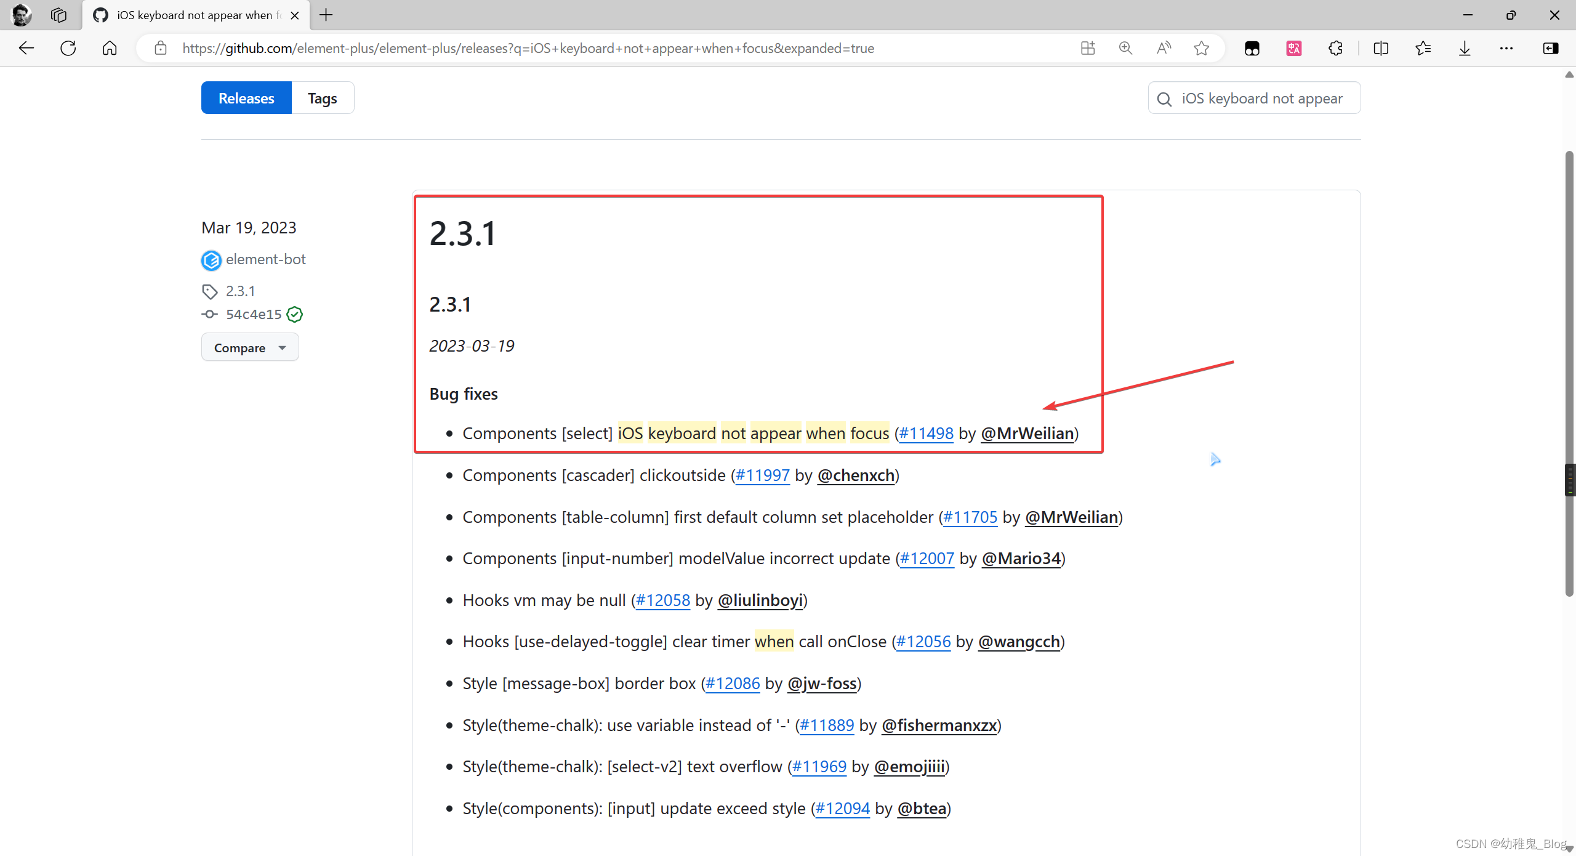Toggle split screen view icon
Viewport: 1576px width, 856px height.
click(1381, 48)
